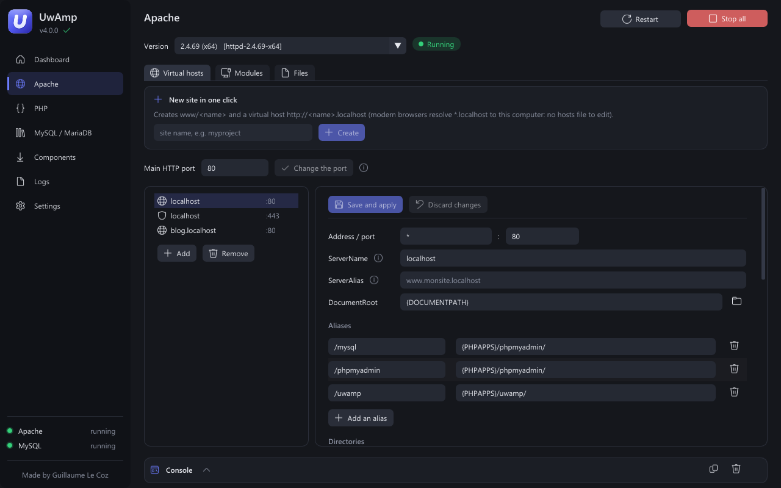
Task: Click the Stop all button
Action: (x=727, y=19)
